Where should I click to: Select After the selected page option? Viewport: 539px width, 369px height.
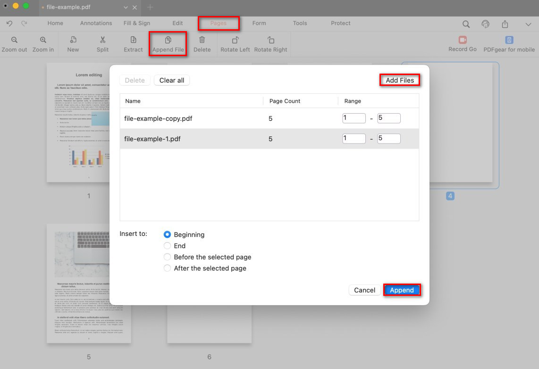point(167,268)
